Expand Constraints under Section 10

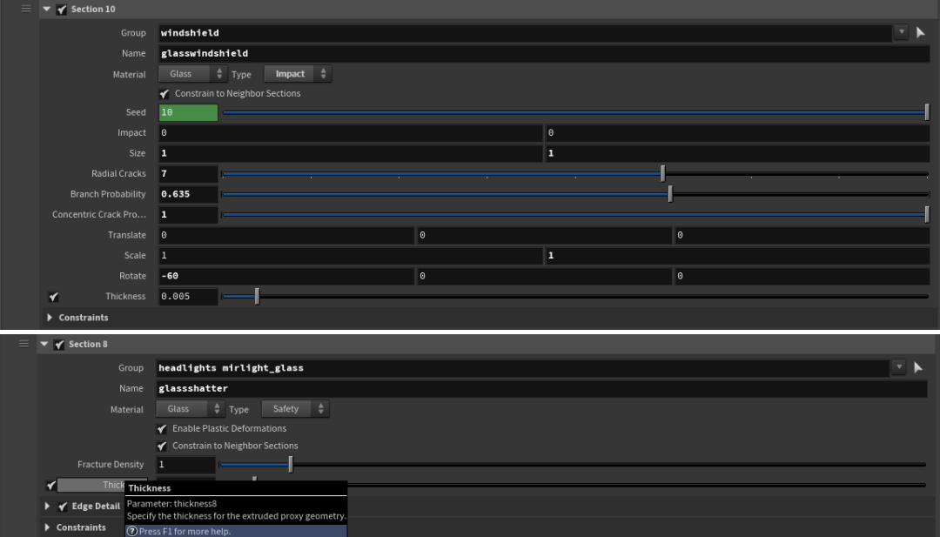tap(50, 318)
